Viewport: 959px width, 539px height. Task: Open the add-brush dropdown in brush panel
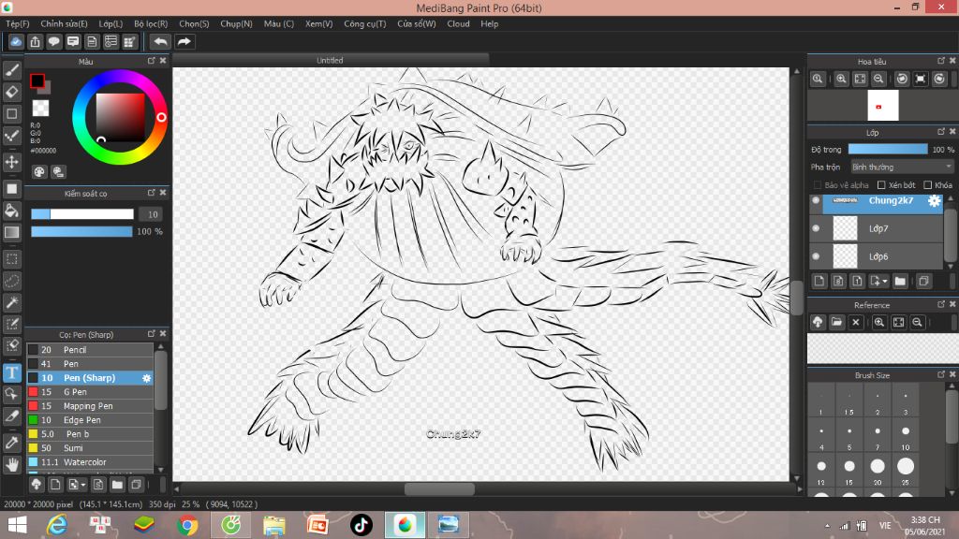[77, 485]
